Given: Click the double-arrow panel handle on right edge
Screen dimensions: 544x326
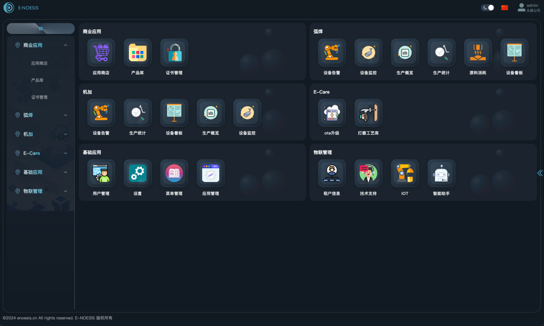Looking at the screenshot, I should [x=540, y=173].
